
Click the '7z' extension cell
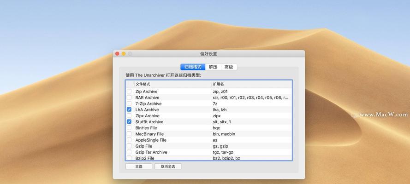point(215,103)
